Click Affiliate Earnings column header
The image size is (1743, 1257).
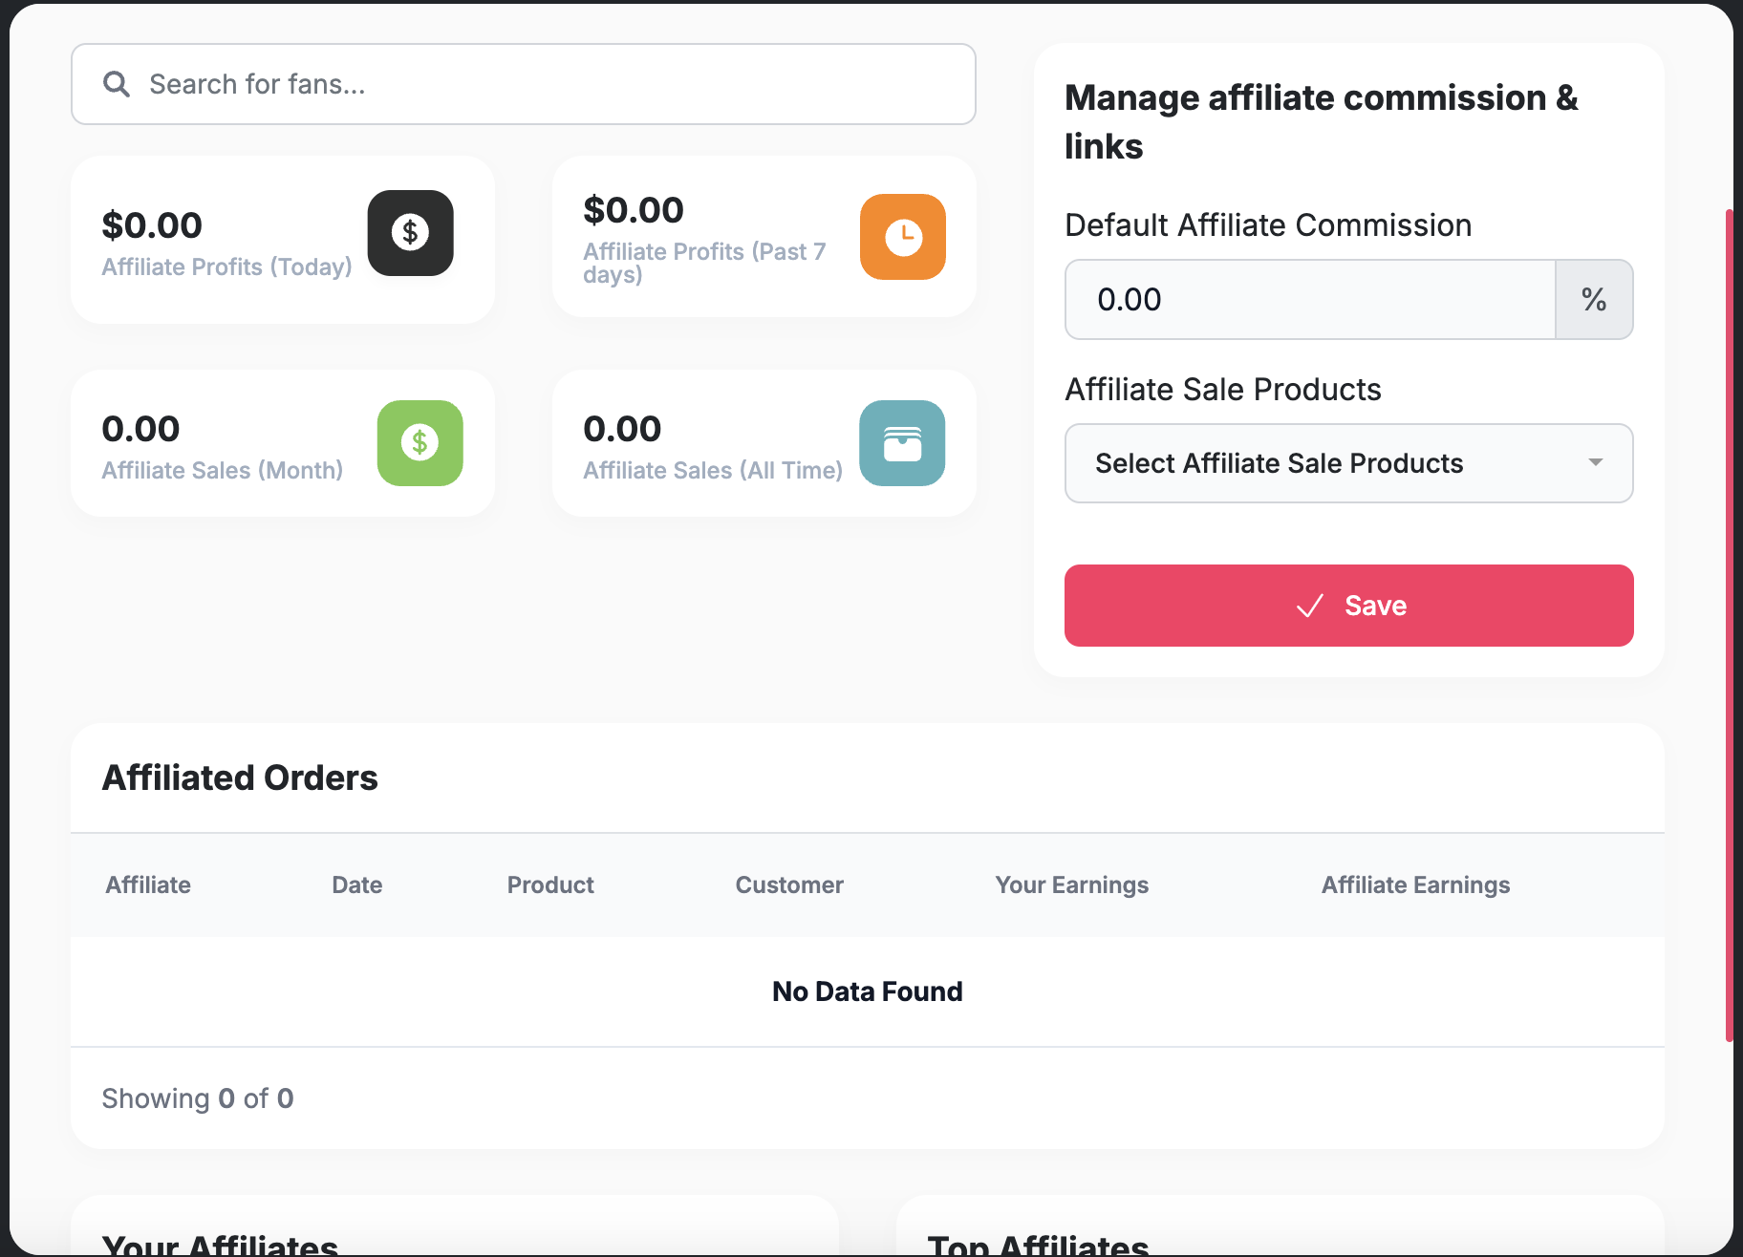[1416, 884]
